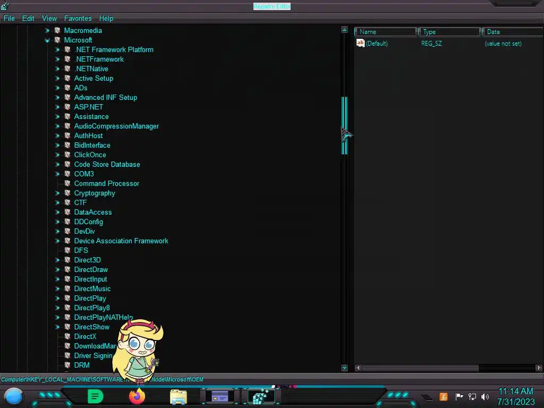Click the values pane scroll left arrow
The width and height of the screenshot is (544, 408).
358,368
